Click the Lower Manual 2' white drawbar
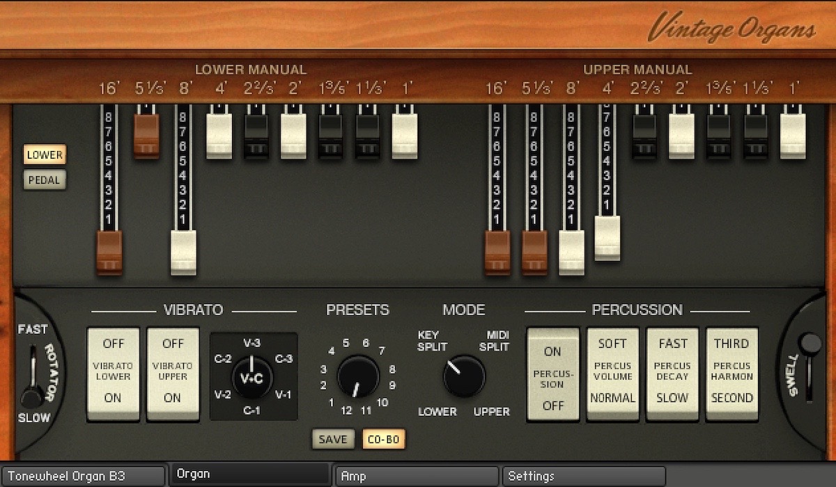The width and height of the screenshot is (836, 487). click(x=294, y=136)
